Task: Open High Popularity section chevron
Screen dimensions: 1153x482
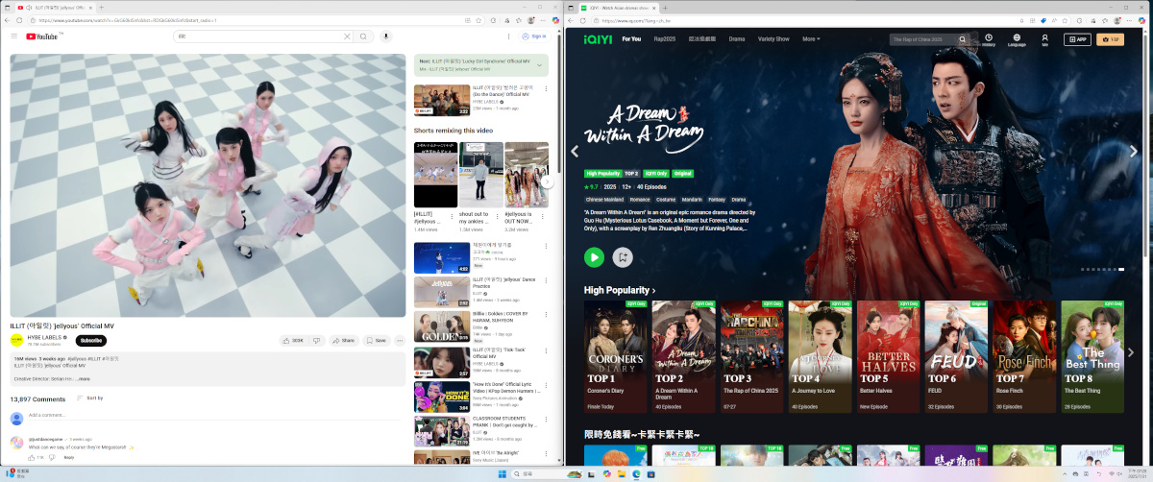Action: tap(653, 290)
